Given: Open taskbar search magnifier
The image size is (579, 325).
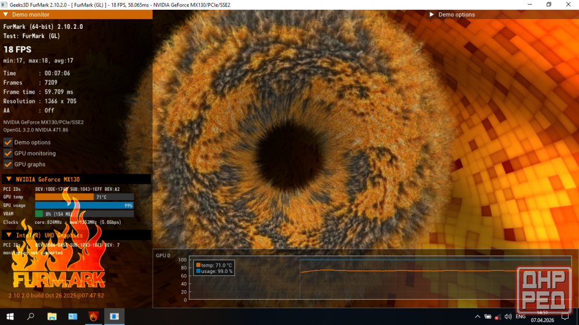Looking at the screenshot, I should point(31,316).
